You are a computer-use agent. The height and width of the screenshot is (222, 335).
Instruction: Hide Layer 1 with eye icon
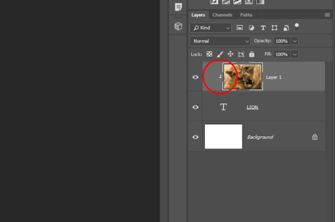click(x=195, y=77)
